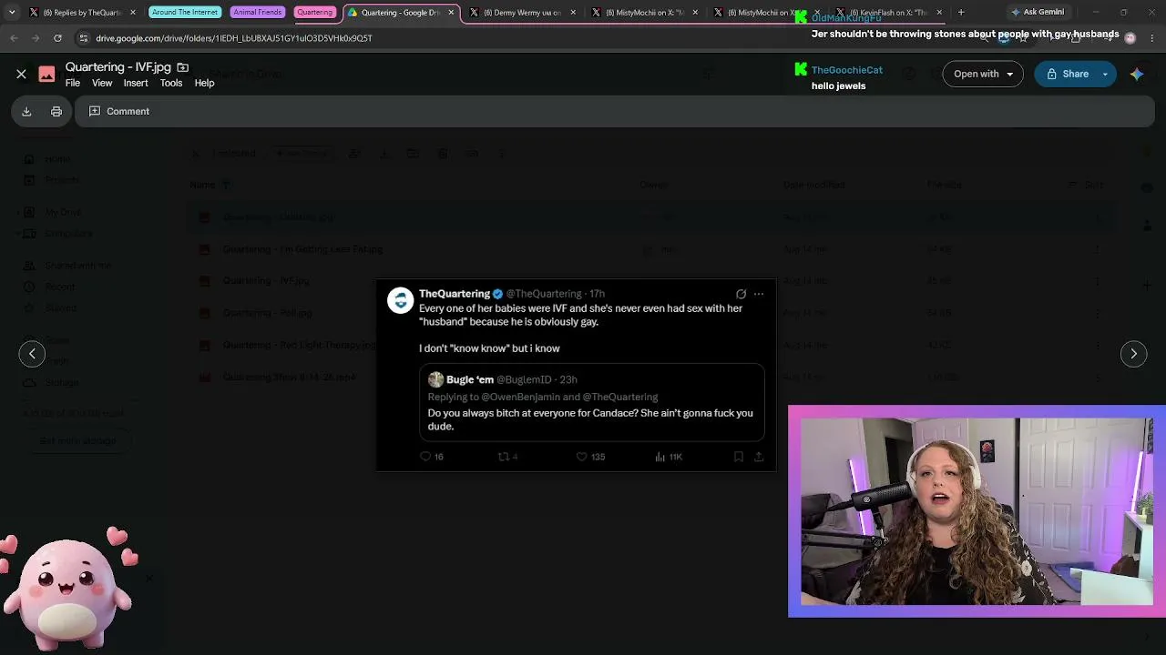Screen dimensions: 1166x655
Task: Expand the Share options arrow
Action: 1106,74
